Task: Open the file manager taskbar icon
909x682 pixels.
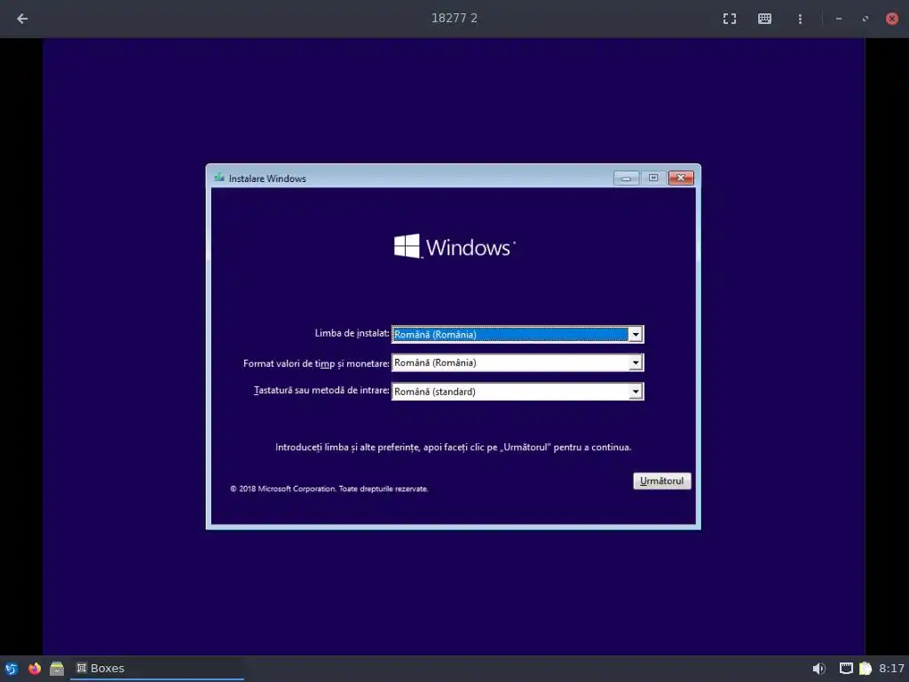Action: (57, 669)
